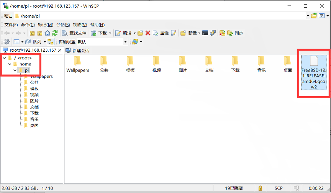Image resolution: width=331 pixels, height=193 pixels.
Task: Click the globe synchronize browsing icon
Action: point(135,42)
